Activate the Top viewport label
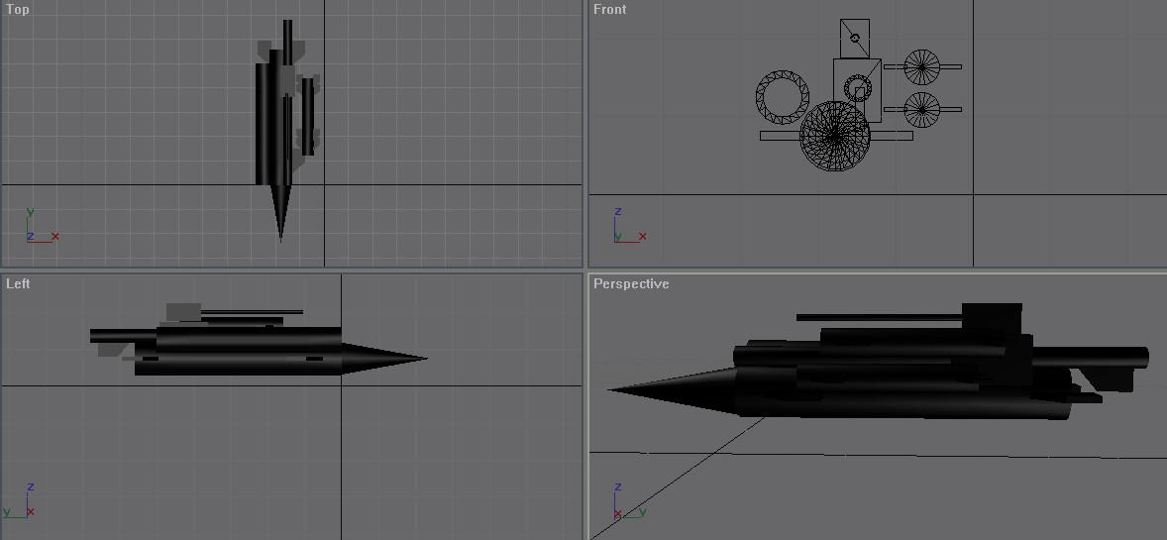 coord(18,10)
